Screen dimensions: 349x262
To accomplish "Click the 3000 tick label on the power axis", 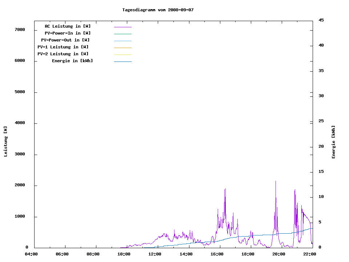I will click(20, 154).
